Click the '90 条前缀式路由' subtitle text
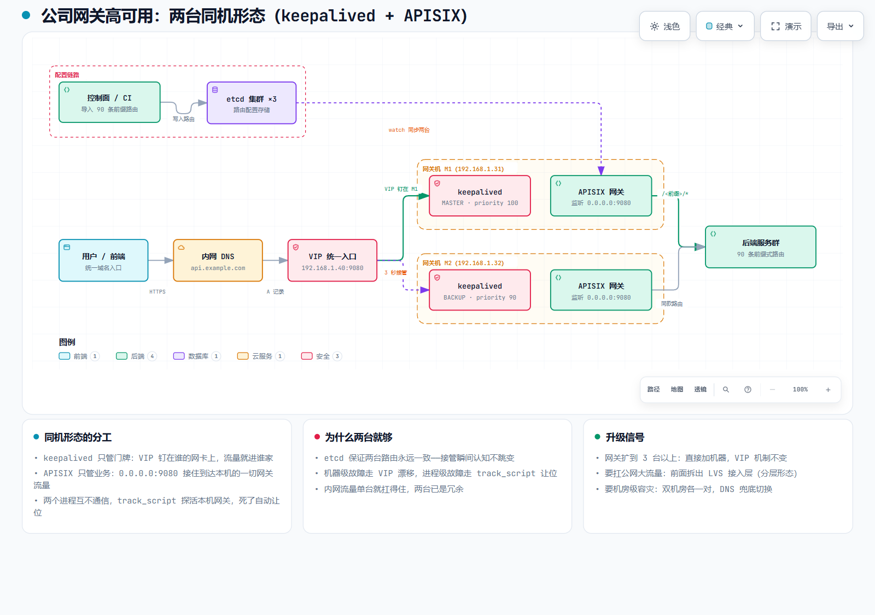875x615 pixels. pyautogui.click(x=761, y=254)
